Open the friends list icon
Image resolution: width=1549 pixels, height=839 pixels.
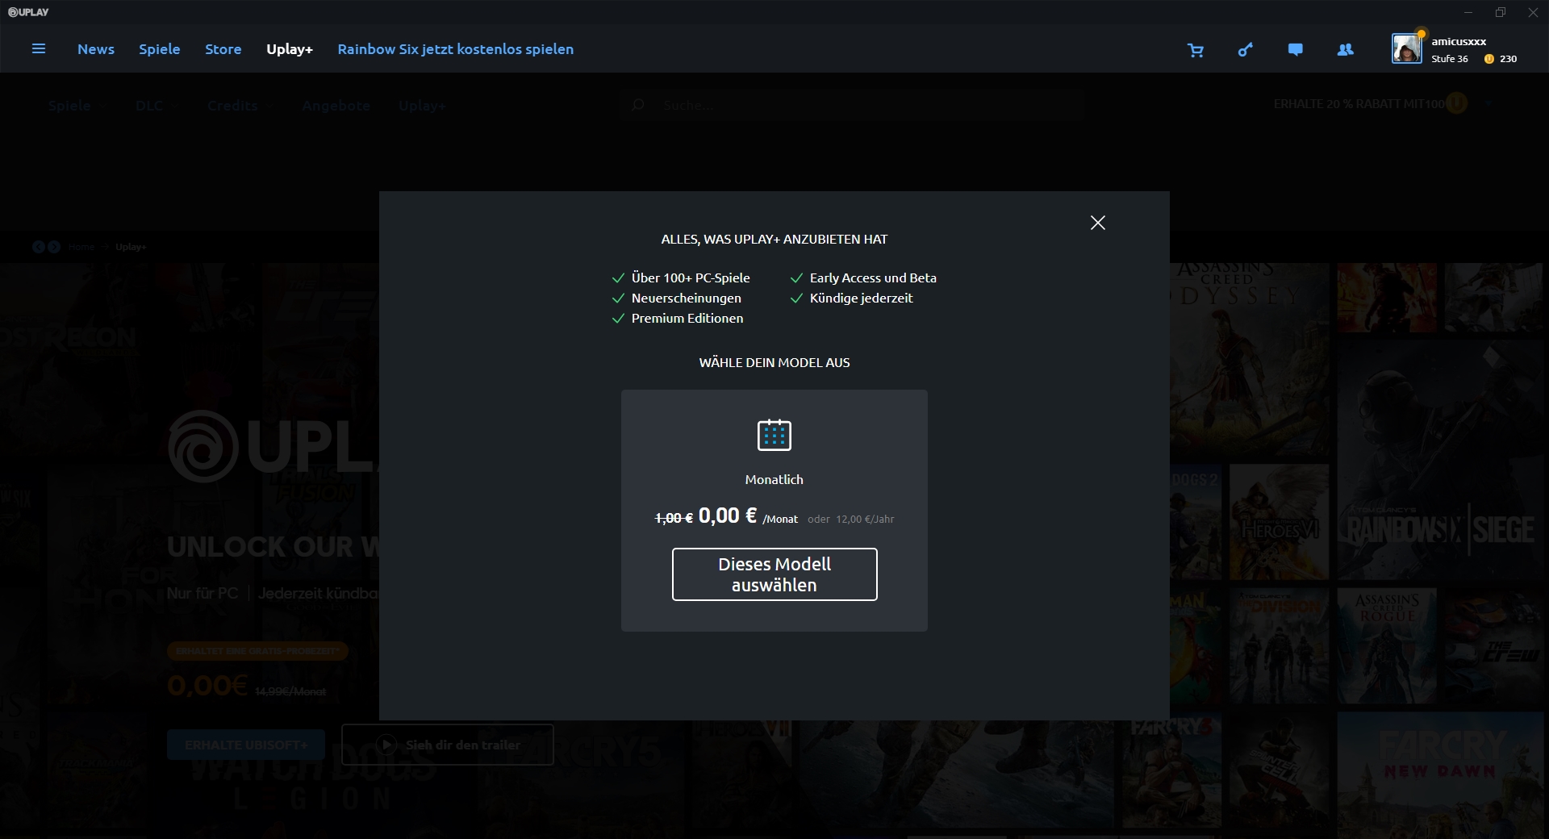click(x=1345, y=50)
